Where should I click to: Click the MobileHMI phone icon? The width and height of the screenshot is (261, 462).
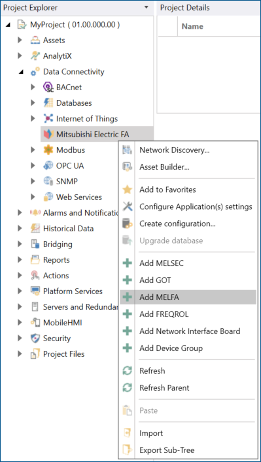(35, 322)
